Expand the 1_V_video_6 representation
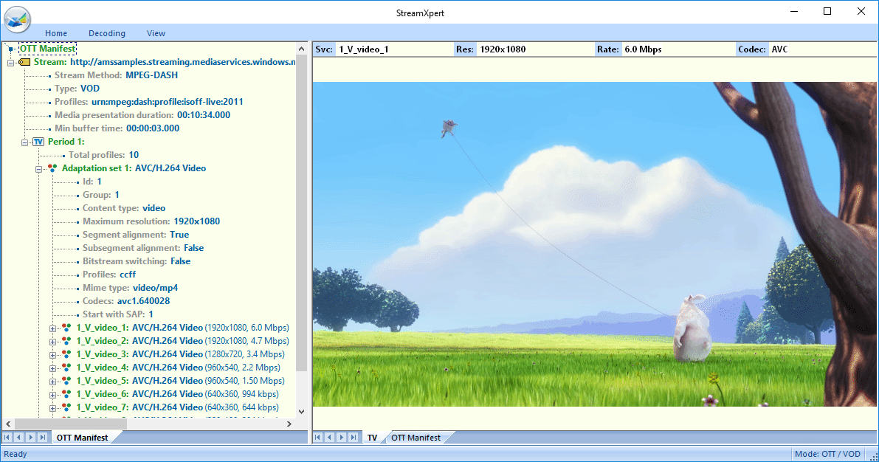Viewport: 879px width, 462px height. (x=52, y=395)
